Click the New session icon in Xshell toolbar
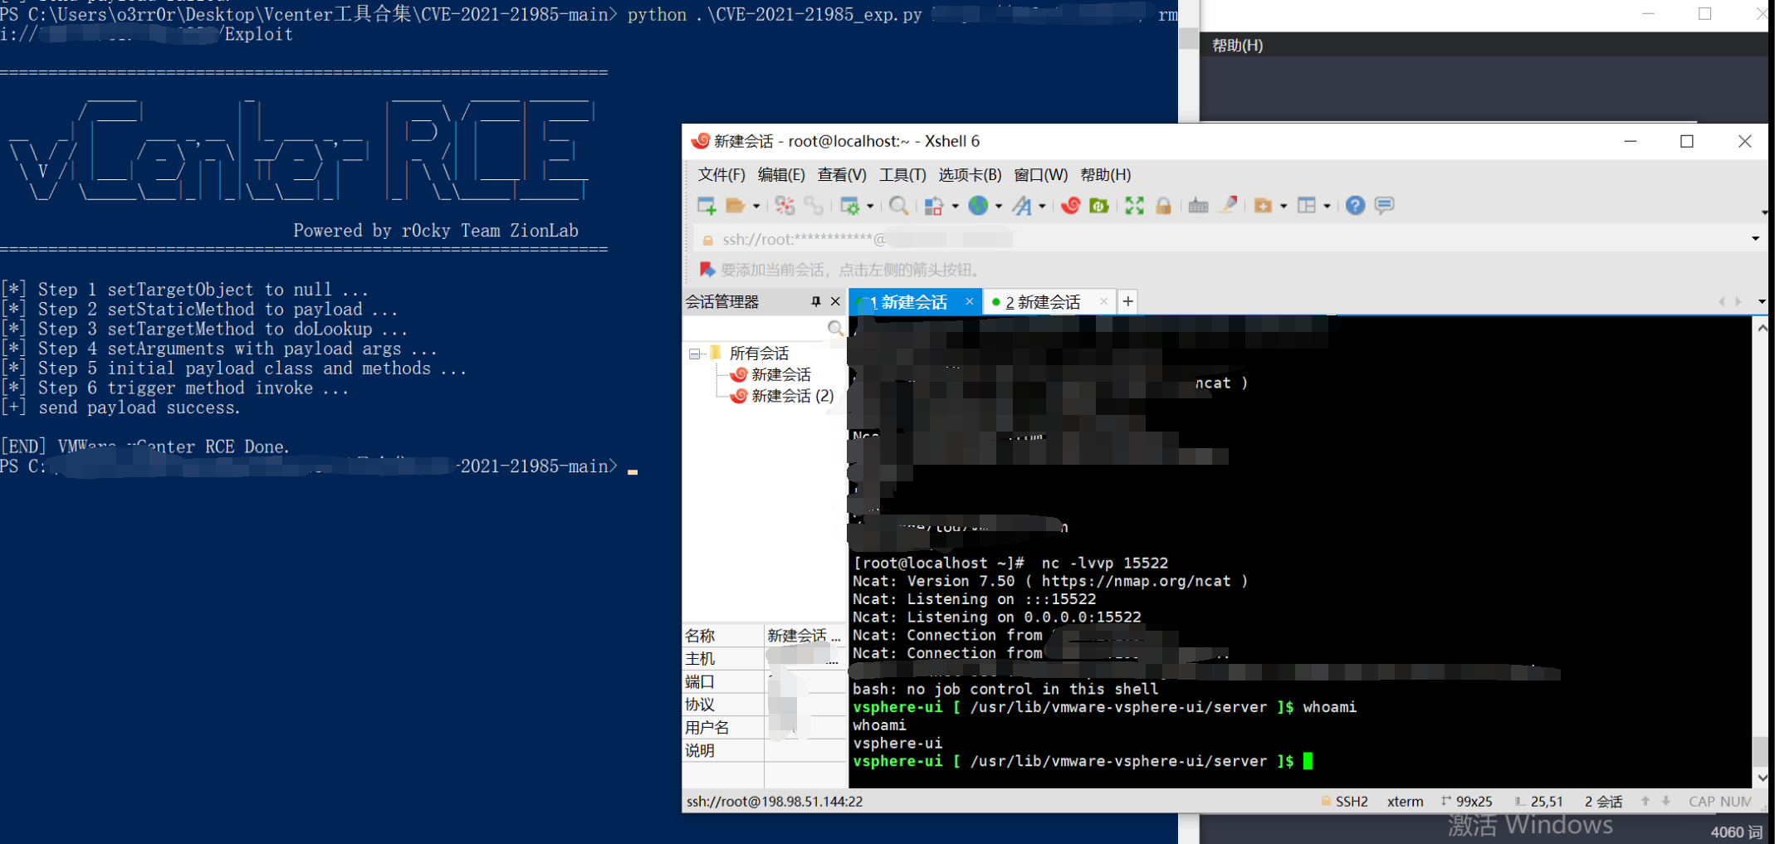 (707, 206)
